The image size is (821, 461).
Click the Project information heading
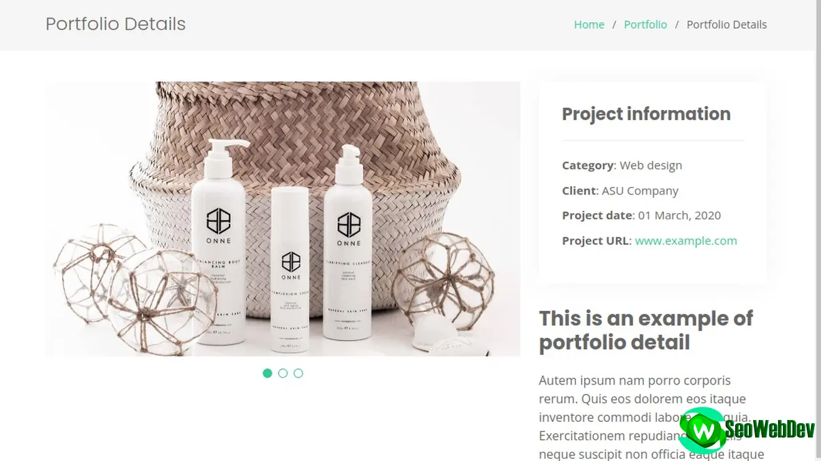point(646,114)
